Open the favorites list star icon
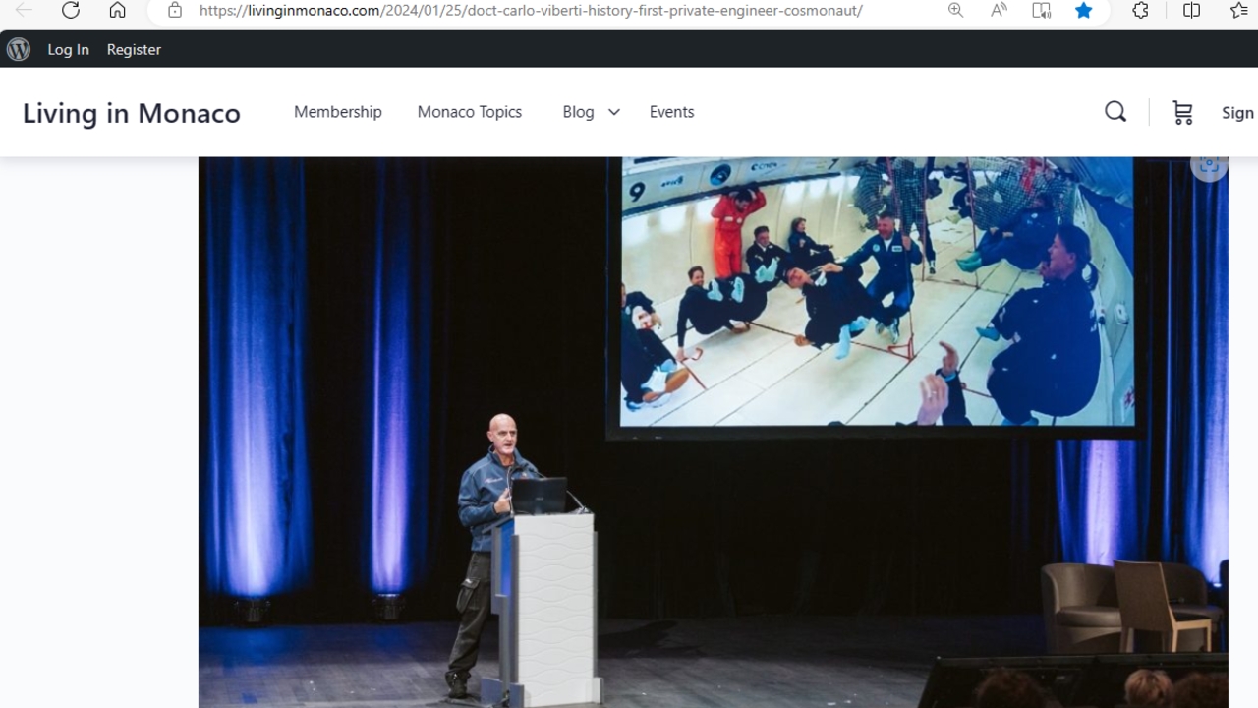This screenshot has height=708, width=1258. [x=1239, y=11]
